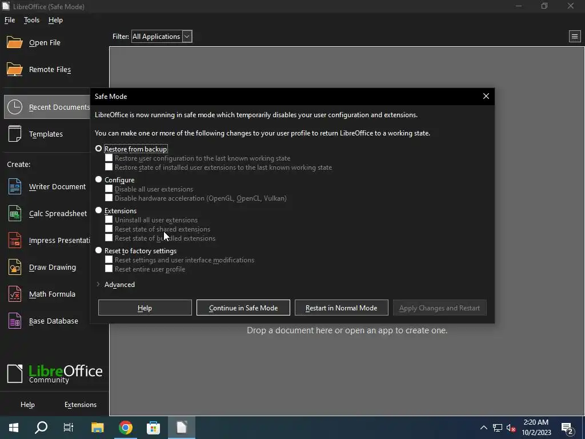Open the Tools menu
585x439 pixels.
click(32, 20)
